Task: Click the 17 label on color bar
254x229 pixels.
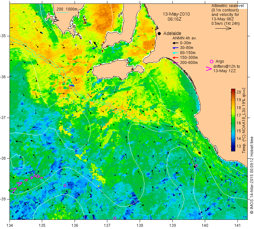Action: point(239,115)
